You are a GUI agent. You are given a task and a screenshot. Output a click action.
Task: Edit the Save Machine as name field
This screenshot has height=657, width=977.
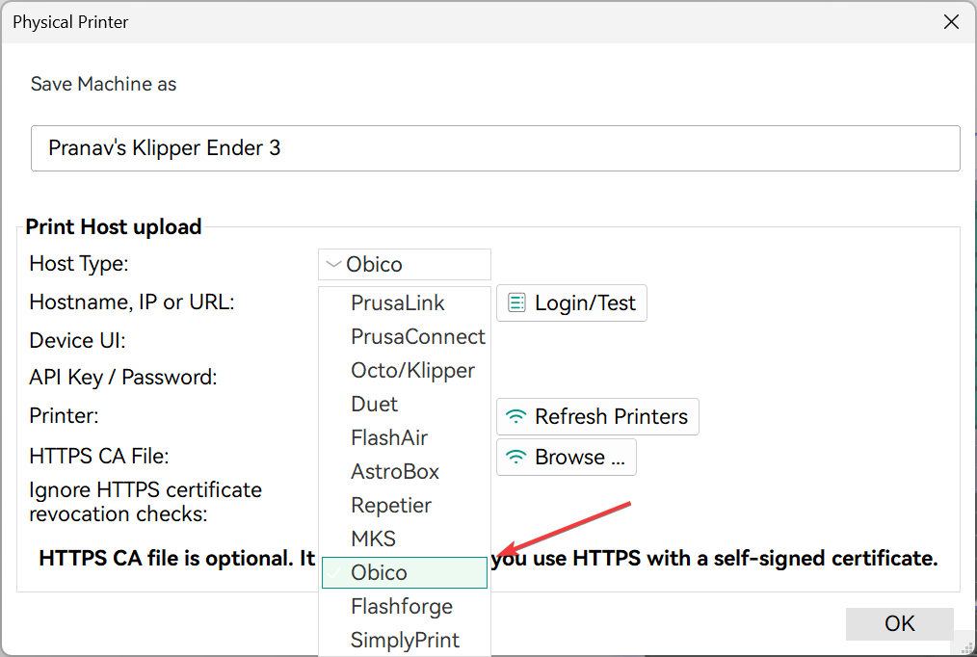pos(495,148)
